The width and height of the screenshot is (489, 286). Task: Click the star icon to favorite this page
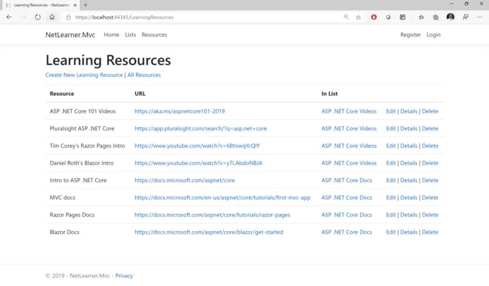pyautogui.click(x=358, y=17)
